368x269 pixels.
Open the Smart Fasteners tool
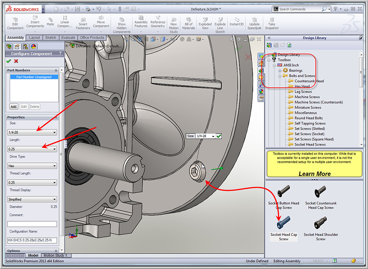(x=83, y=22)
